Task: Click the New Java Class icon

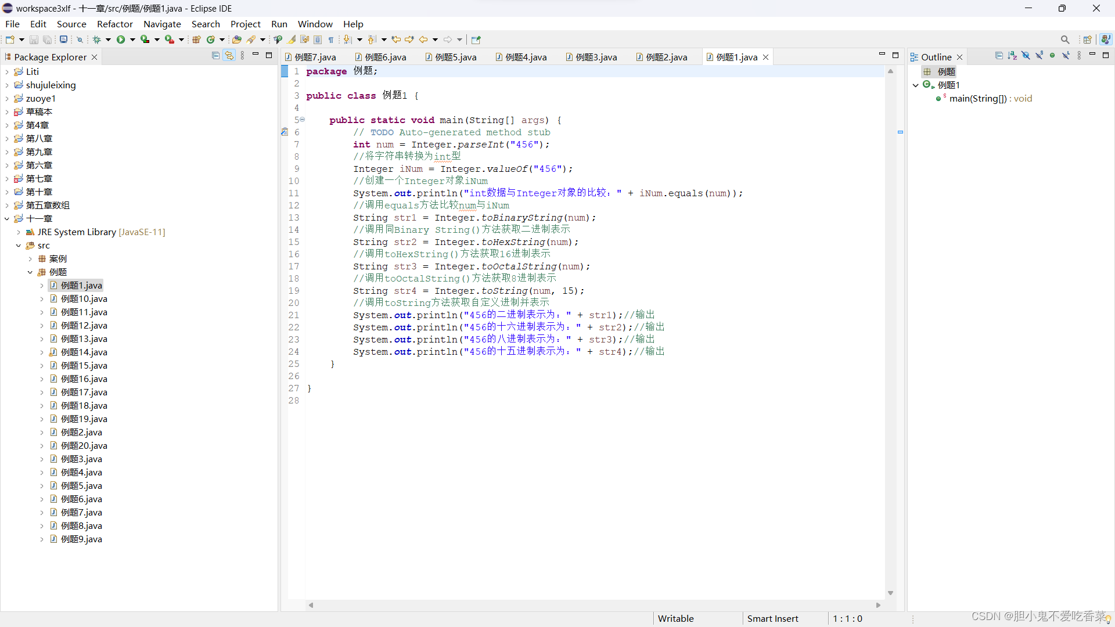Action: (x=211, y=39)
